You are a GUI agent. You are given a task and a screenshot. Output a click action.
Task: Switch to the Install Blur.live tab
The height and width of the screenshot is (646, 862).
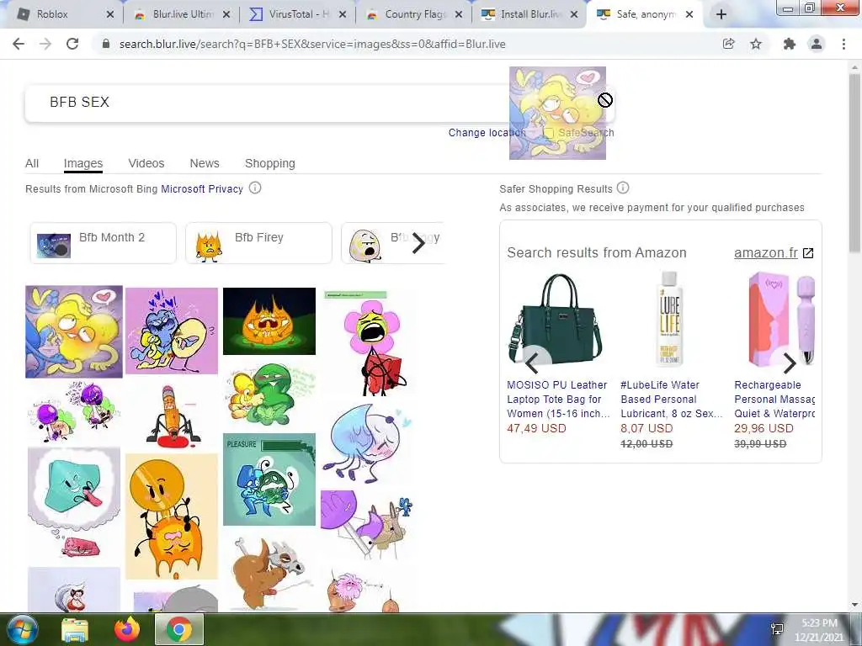click(x=524, y=15)
